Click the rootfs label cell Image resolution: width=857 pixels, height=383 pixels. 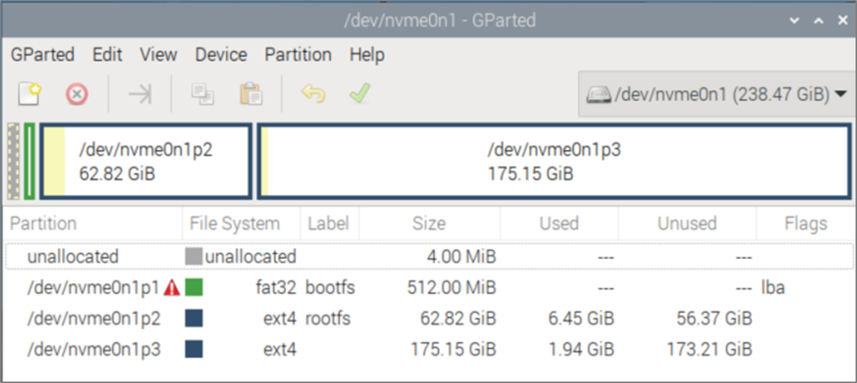click(328, 318)
